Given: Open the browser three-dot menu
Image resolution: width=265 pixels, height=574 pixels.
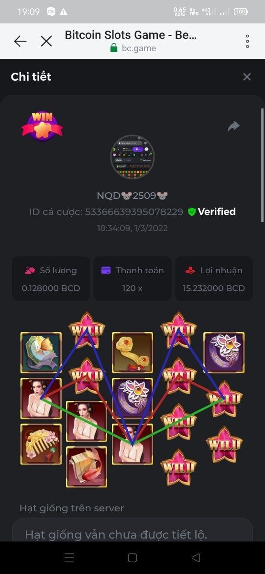Looking at the screenshot, I should tap(247, 41).
